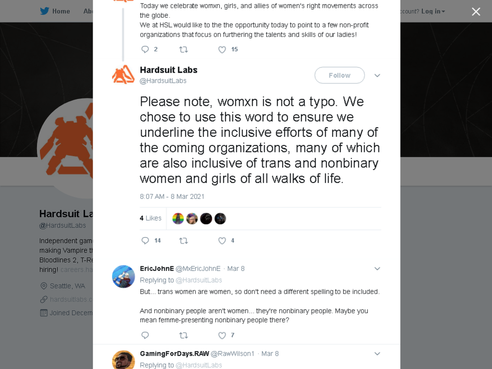
Task: View the 4 Likes list
Action: [150, 218]
